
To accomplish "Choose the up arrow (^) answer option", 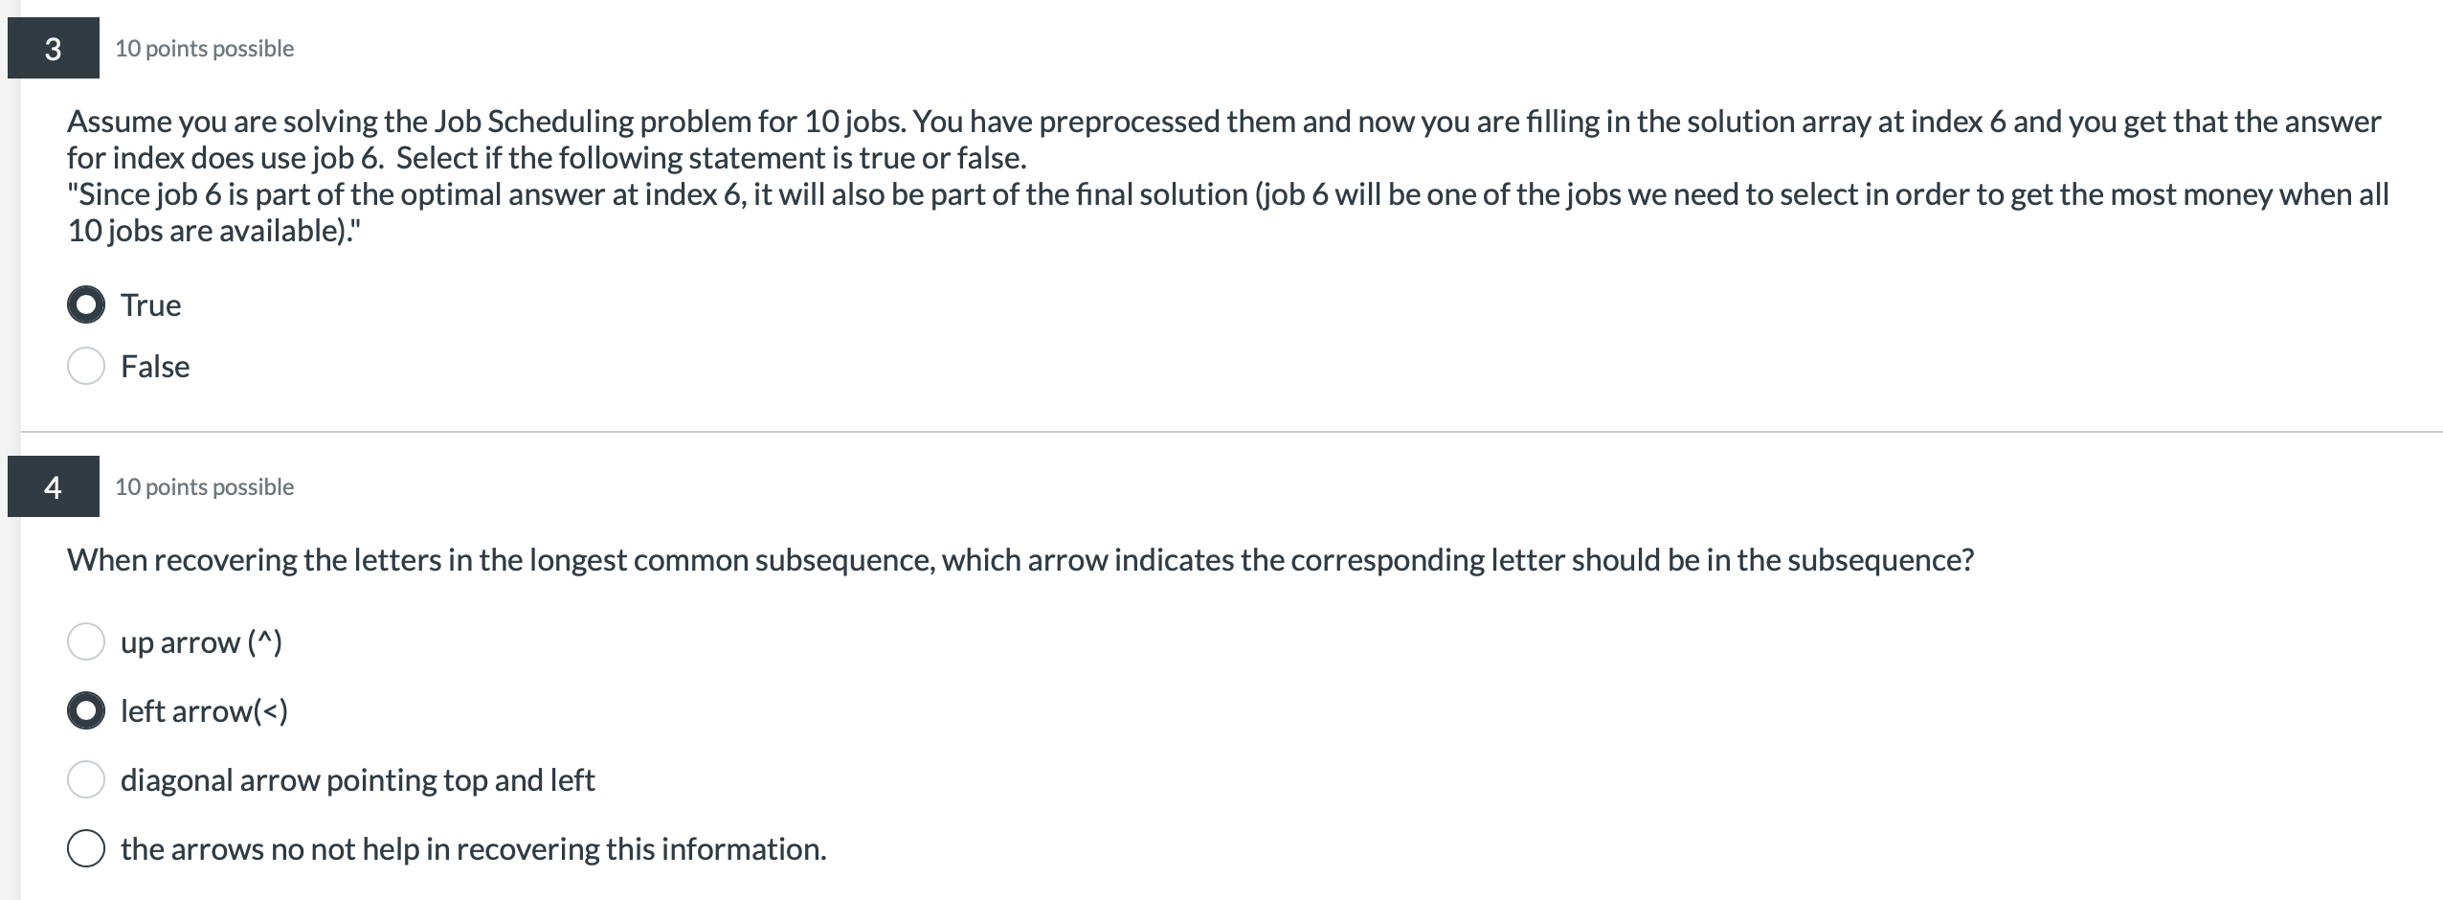I will coord(86,641).
